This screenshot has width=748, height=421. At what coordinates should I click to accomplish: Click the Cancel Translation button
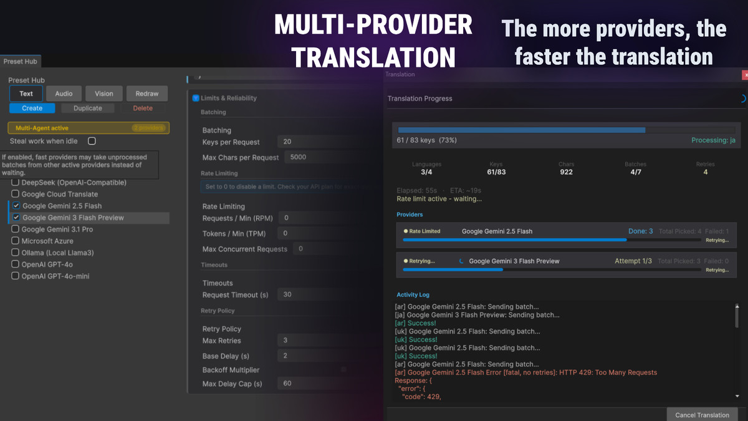(702, 415)
